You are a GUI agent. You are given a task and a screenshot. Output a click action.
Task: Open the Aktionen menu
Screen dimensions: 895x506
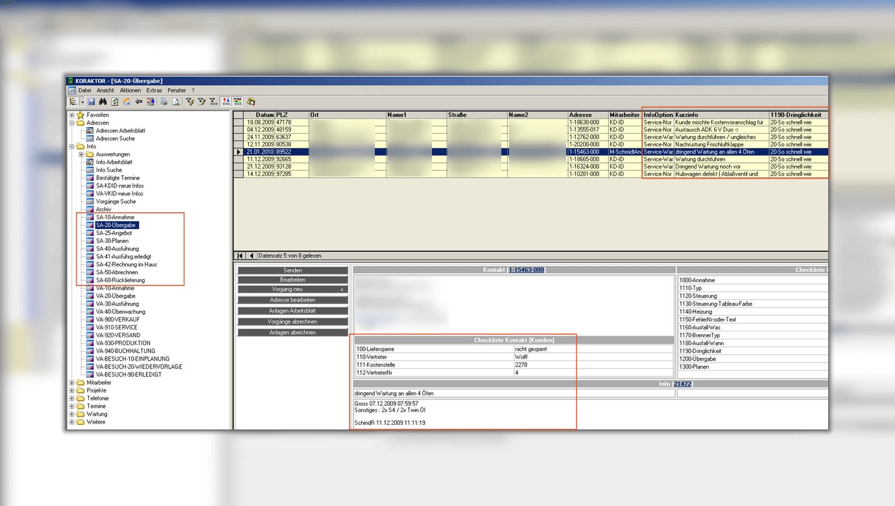130,91
